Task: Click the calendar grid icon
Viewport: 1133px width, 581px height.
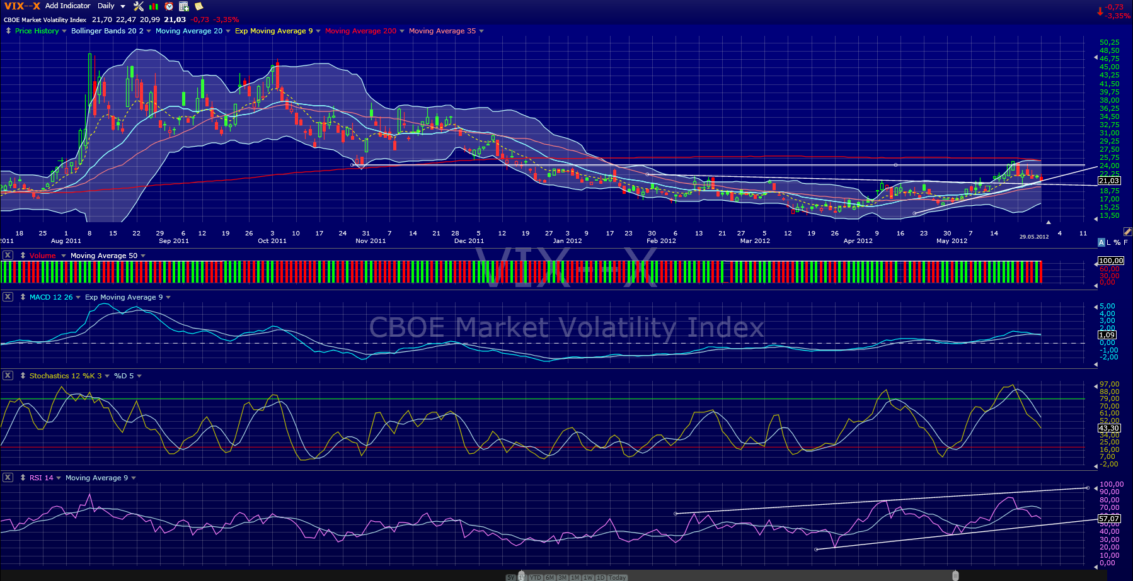Action: (x=184, y=6)
